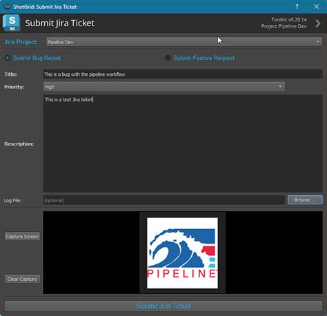Click the help question mark icon
This screenshot has height=316, width=327.
297,7
